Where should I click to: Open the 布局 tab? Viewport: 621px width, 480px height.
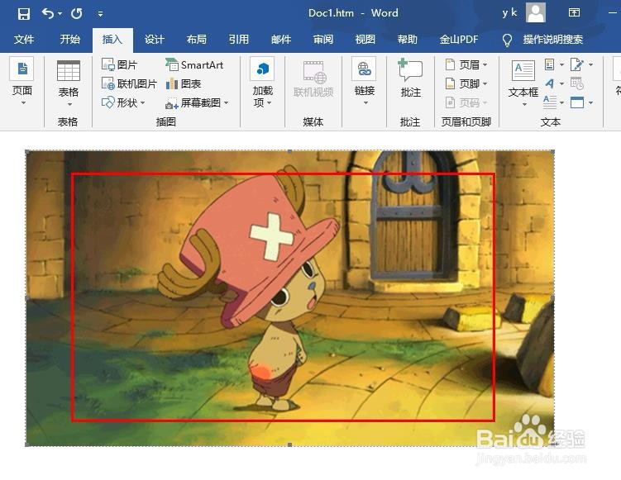197,39
